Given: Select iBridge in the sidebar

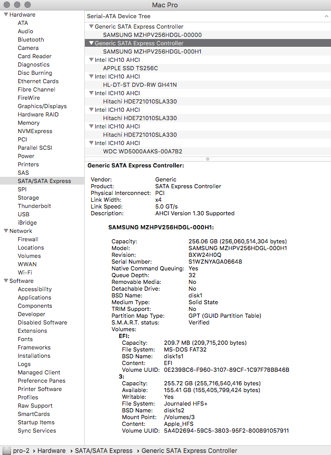Looking at the screenshot, I should coord(27,223).
